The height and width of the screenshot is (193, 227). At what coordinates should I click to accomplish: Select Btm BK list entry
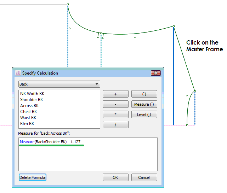pos(27,124)
